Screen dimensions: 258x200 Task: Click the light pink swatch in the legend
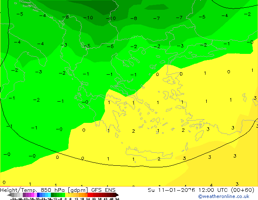pyautogui.click(x=35, y=195)
